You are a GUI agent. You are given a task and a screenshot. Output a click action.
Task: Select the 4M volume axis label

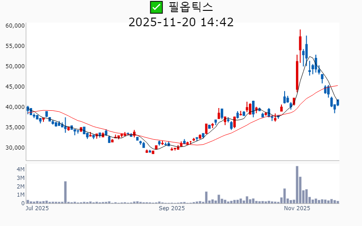(x=20, y=169)
